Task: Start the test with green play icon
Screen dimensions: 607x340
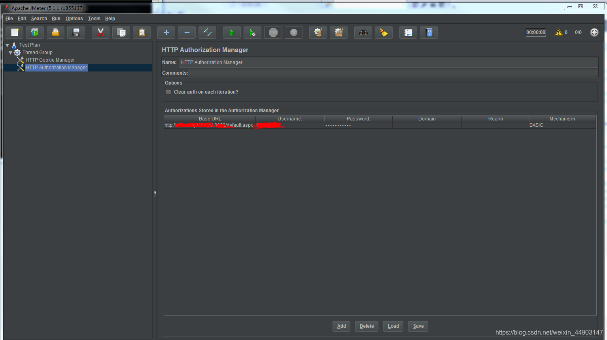Action: tap(232, 32)
